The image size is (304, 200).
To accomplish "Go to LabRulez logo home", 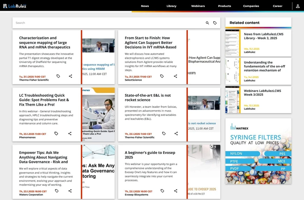I will 15,6.
